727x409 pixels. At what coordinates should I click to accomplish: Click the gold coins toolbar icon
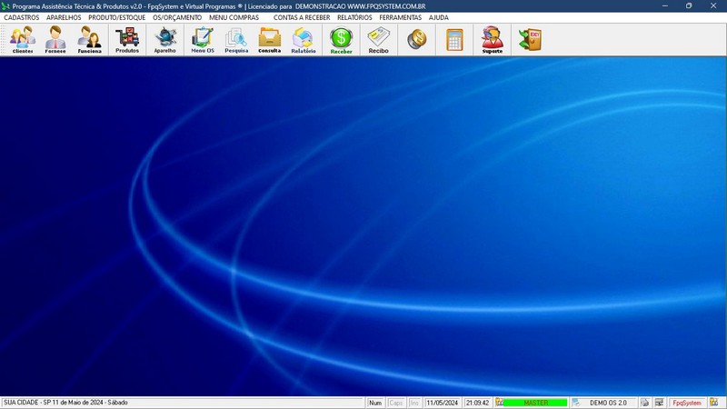click(417, 40)
